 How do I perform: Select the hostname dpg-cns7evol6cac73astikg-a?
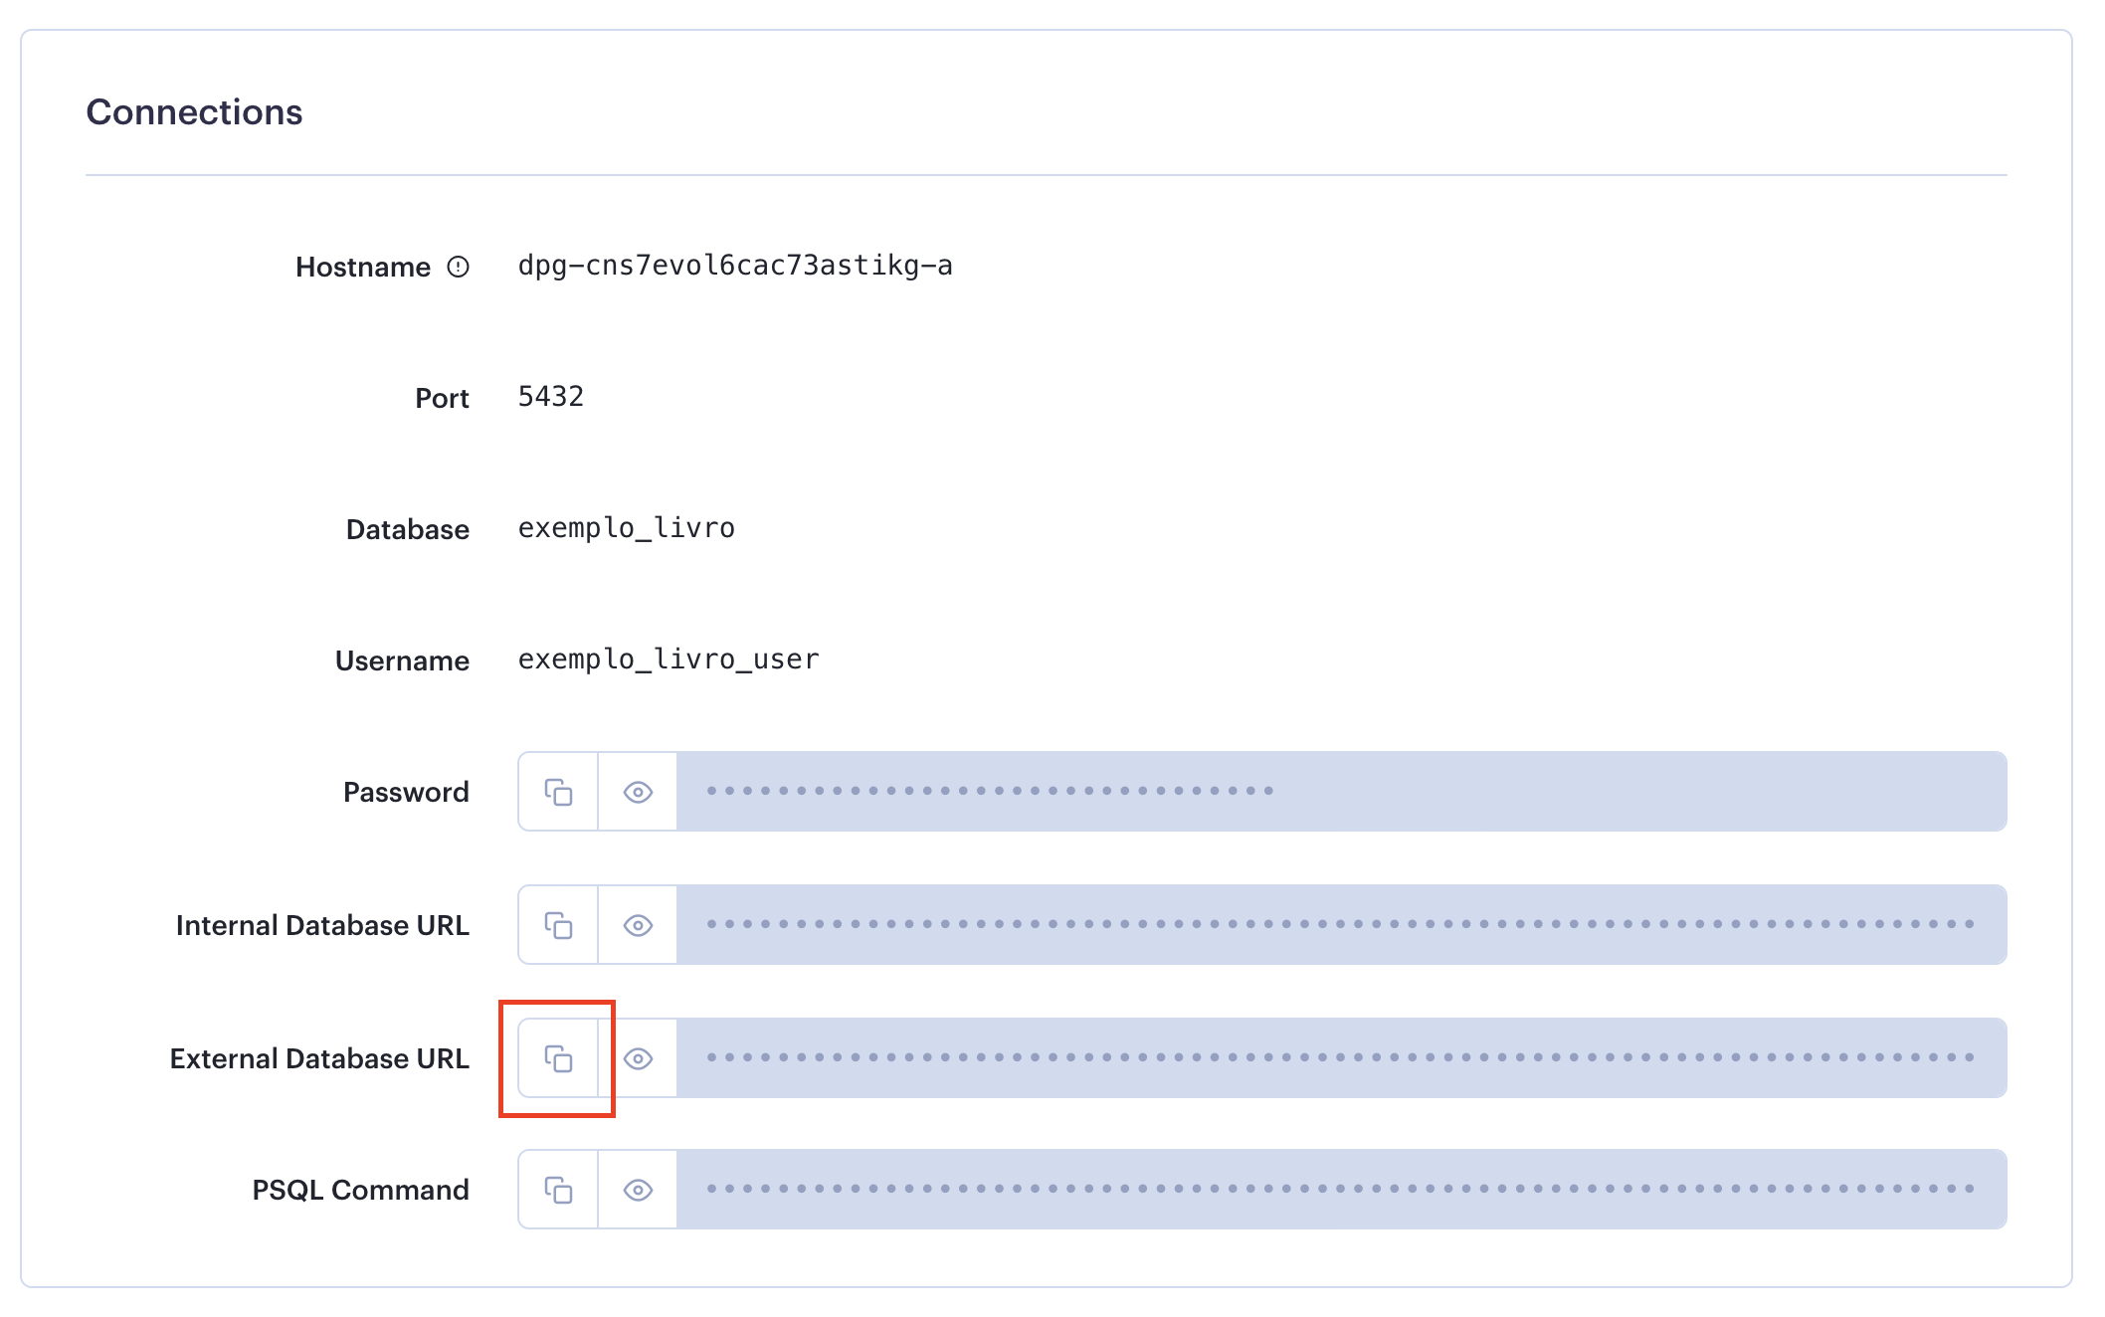pyautogui.click(x=733, y=265)
